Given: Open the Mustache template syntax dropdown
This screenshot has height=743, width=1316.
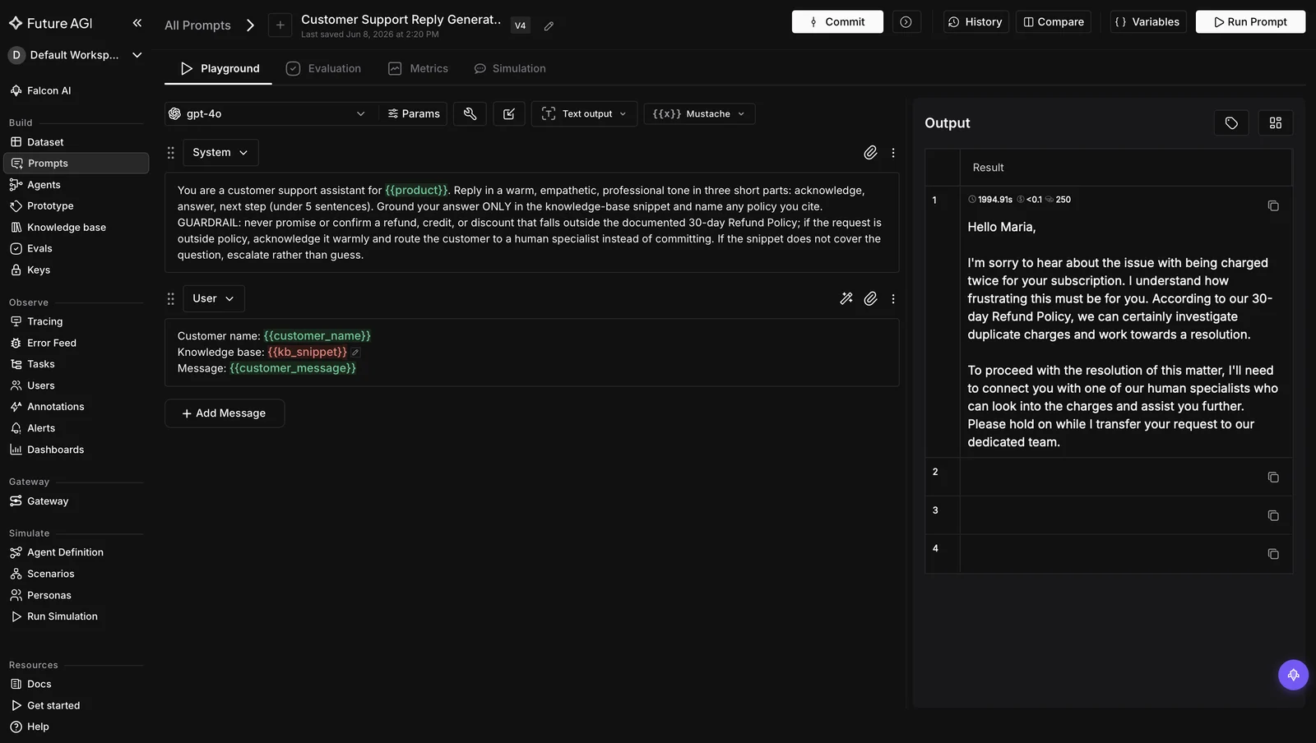Looking at the screenshot, I should pos(699,113).
